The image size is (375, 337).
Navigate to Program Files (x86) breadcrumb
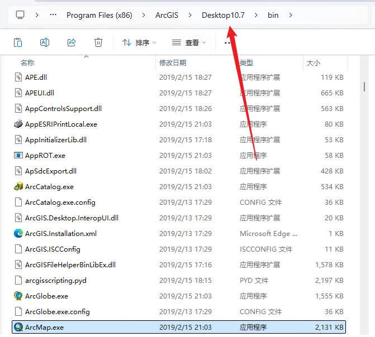99,15
